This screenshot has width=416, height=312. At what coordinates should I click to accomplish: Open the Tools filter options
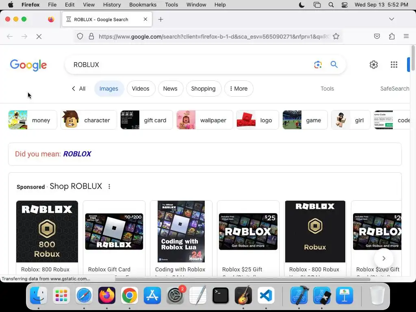tap(327, 89)
